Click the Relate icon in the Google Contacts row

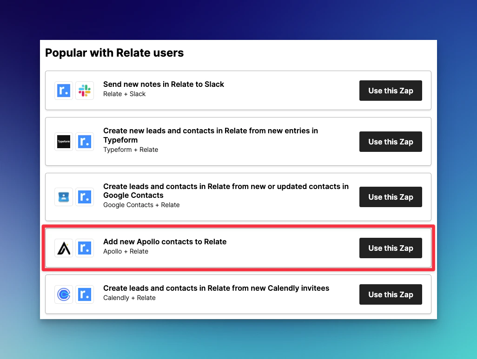(x=85, y=197)
